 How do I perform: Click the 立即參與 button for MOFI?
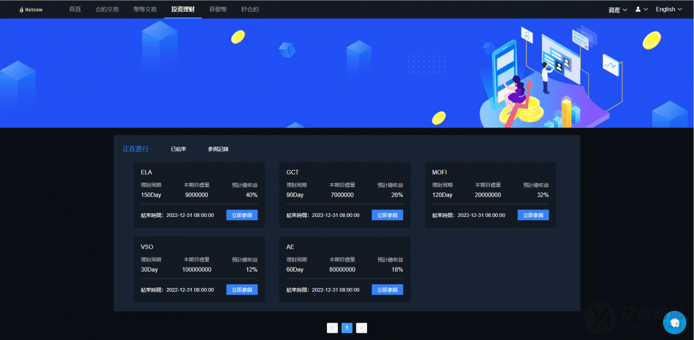(x=533, y=215)
